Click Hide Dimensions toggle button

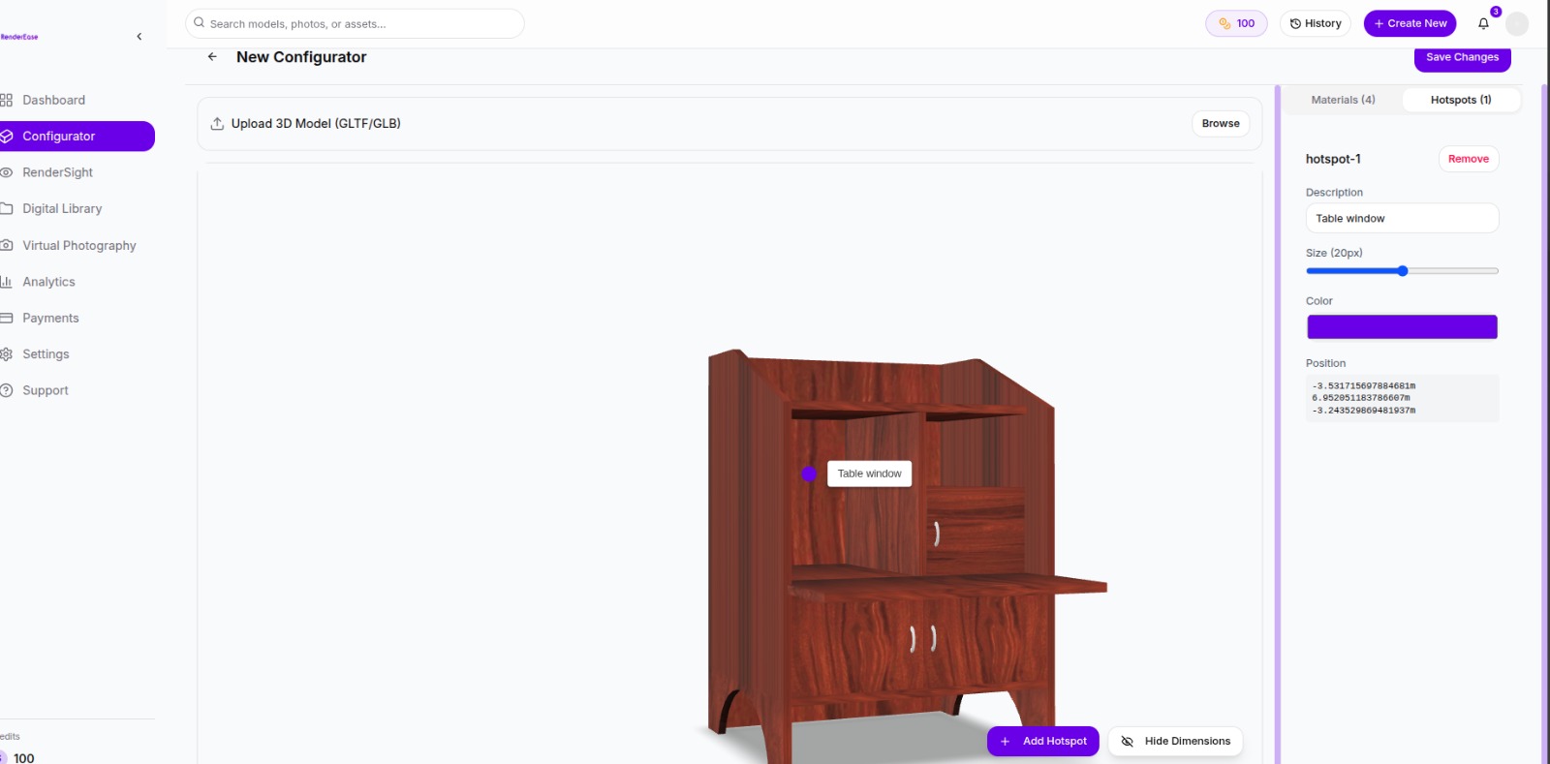1175,741
